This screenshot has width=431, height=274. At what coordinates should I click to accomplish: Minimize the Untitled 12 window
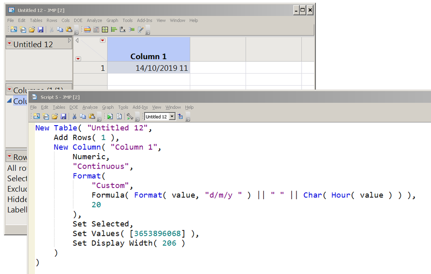[x=296, y=10]
